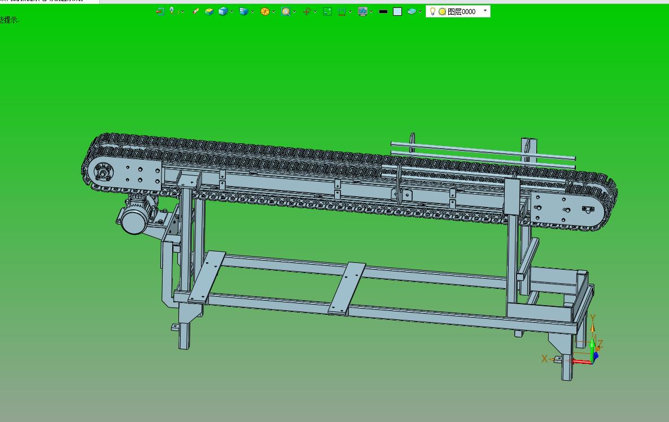Select the pick filter lamp icon

click(x=173, y=11)
